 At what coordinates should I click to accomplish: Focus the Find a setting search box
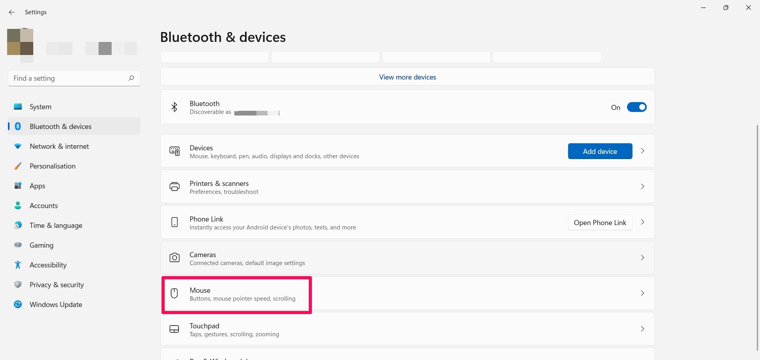point(67,78)
